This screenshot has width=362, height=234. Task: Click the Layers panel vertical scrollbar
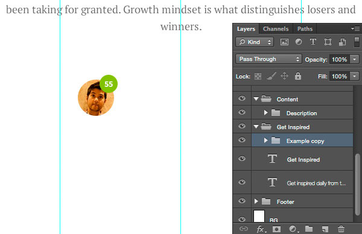(x=357, y=185)
